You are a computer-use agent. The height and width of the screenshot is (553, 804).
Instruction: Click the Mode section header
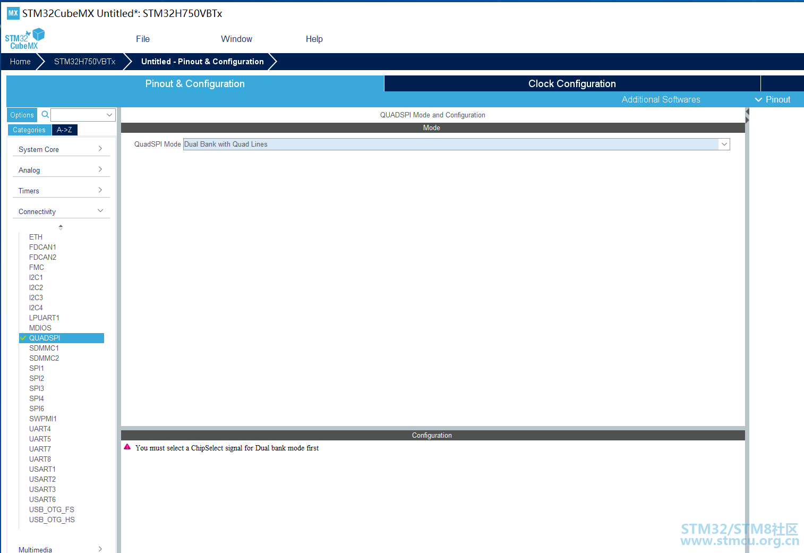[433, 127]
